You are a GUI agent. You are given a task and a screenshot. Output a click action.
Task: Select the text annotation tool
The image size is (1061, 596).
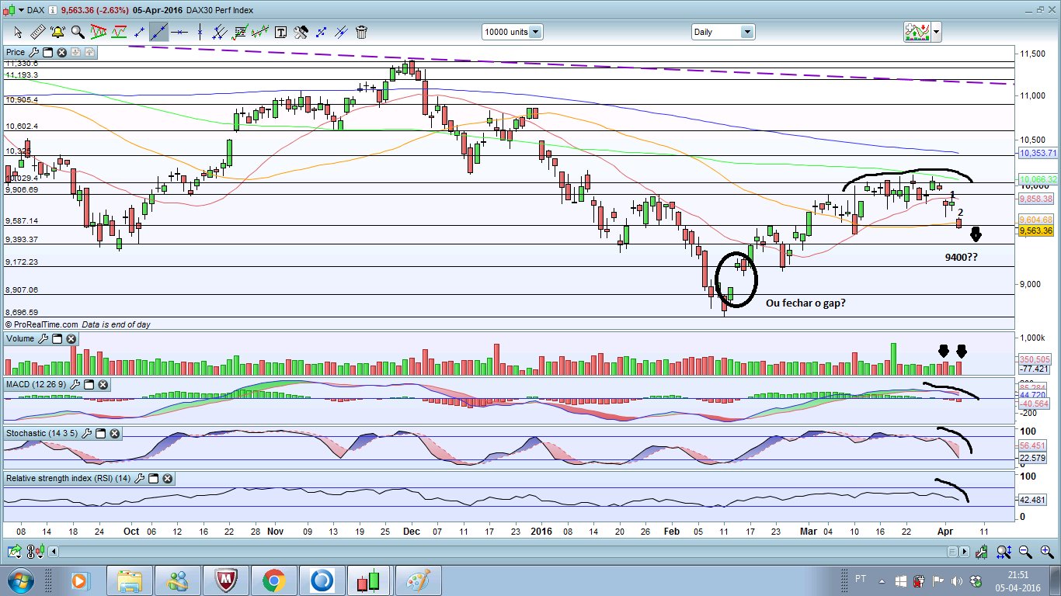point(280,32)
